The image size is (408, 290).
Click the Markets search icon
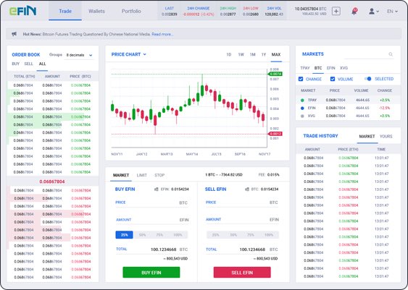coord(391,54)
